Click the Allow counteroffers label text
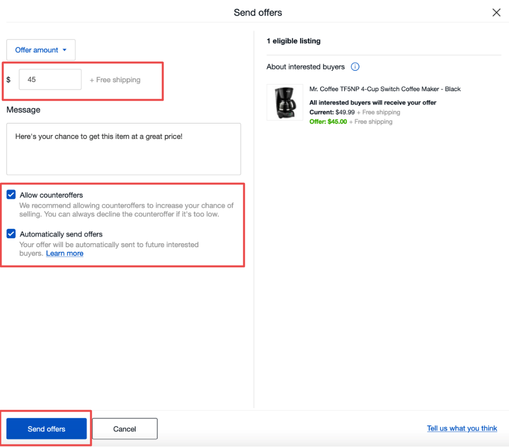The height and width of the screenshot is (447, 509). (51, 195)
